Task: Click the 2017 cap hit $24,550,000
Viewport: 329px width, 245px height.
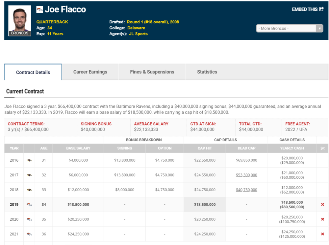Action: click(x=205, y=175)
